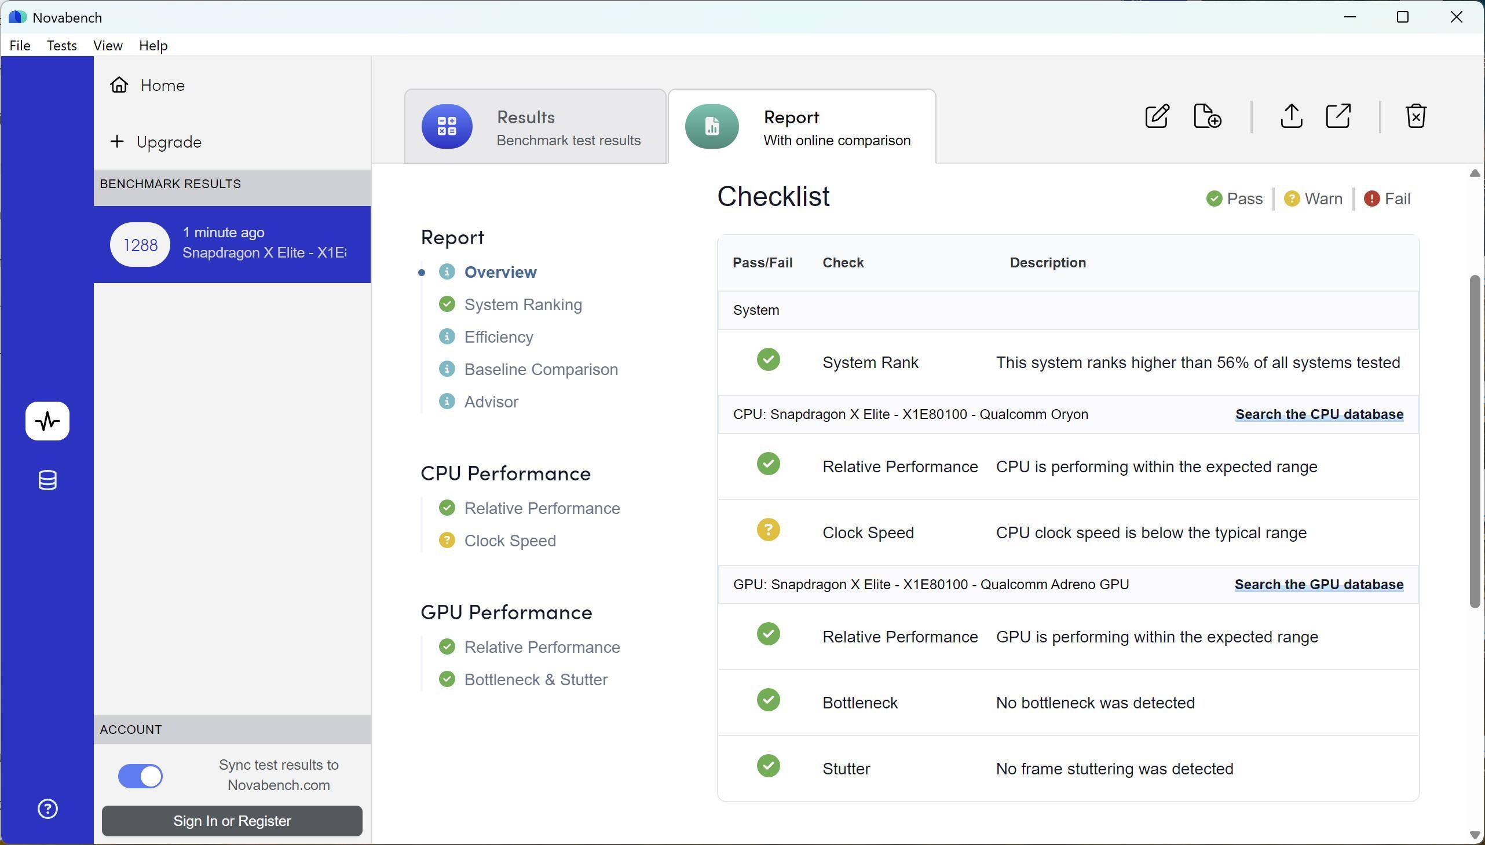Switch to the Results tab
The width and height of the screenshot is (1485, 845).
pos(535,127)
